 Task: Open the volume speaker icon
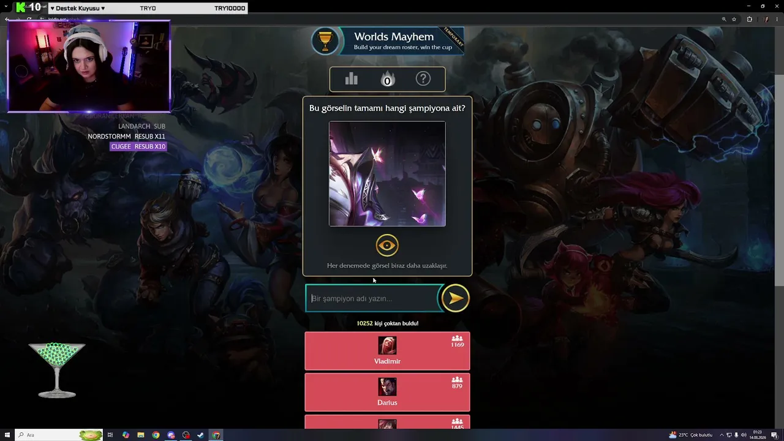pos(744,435)
